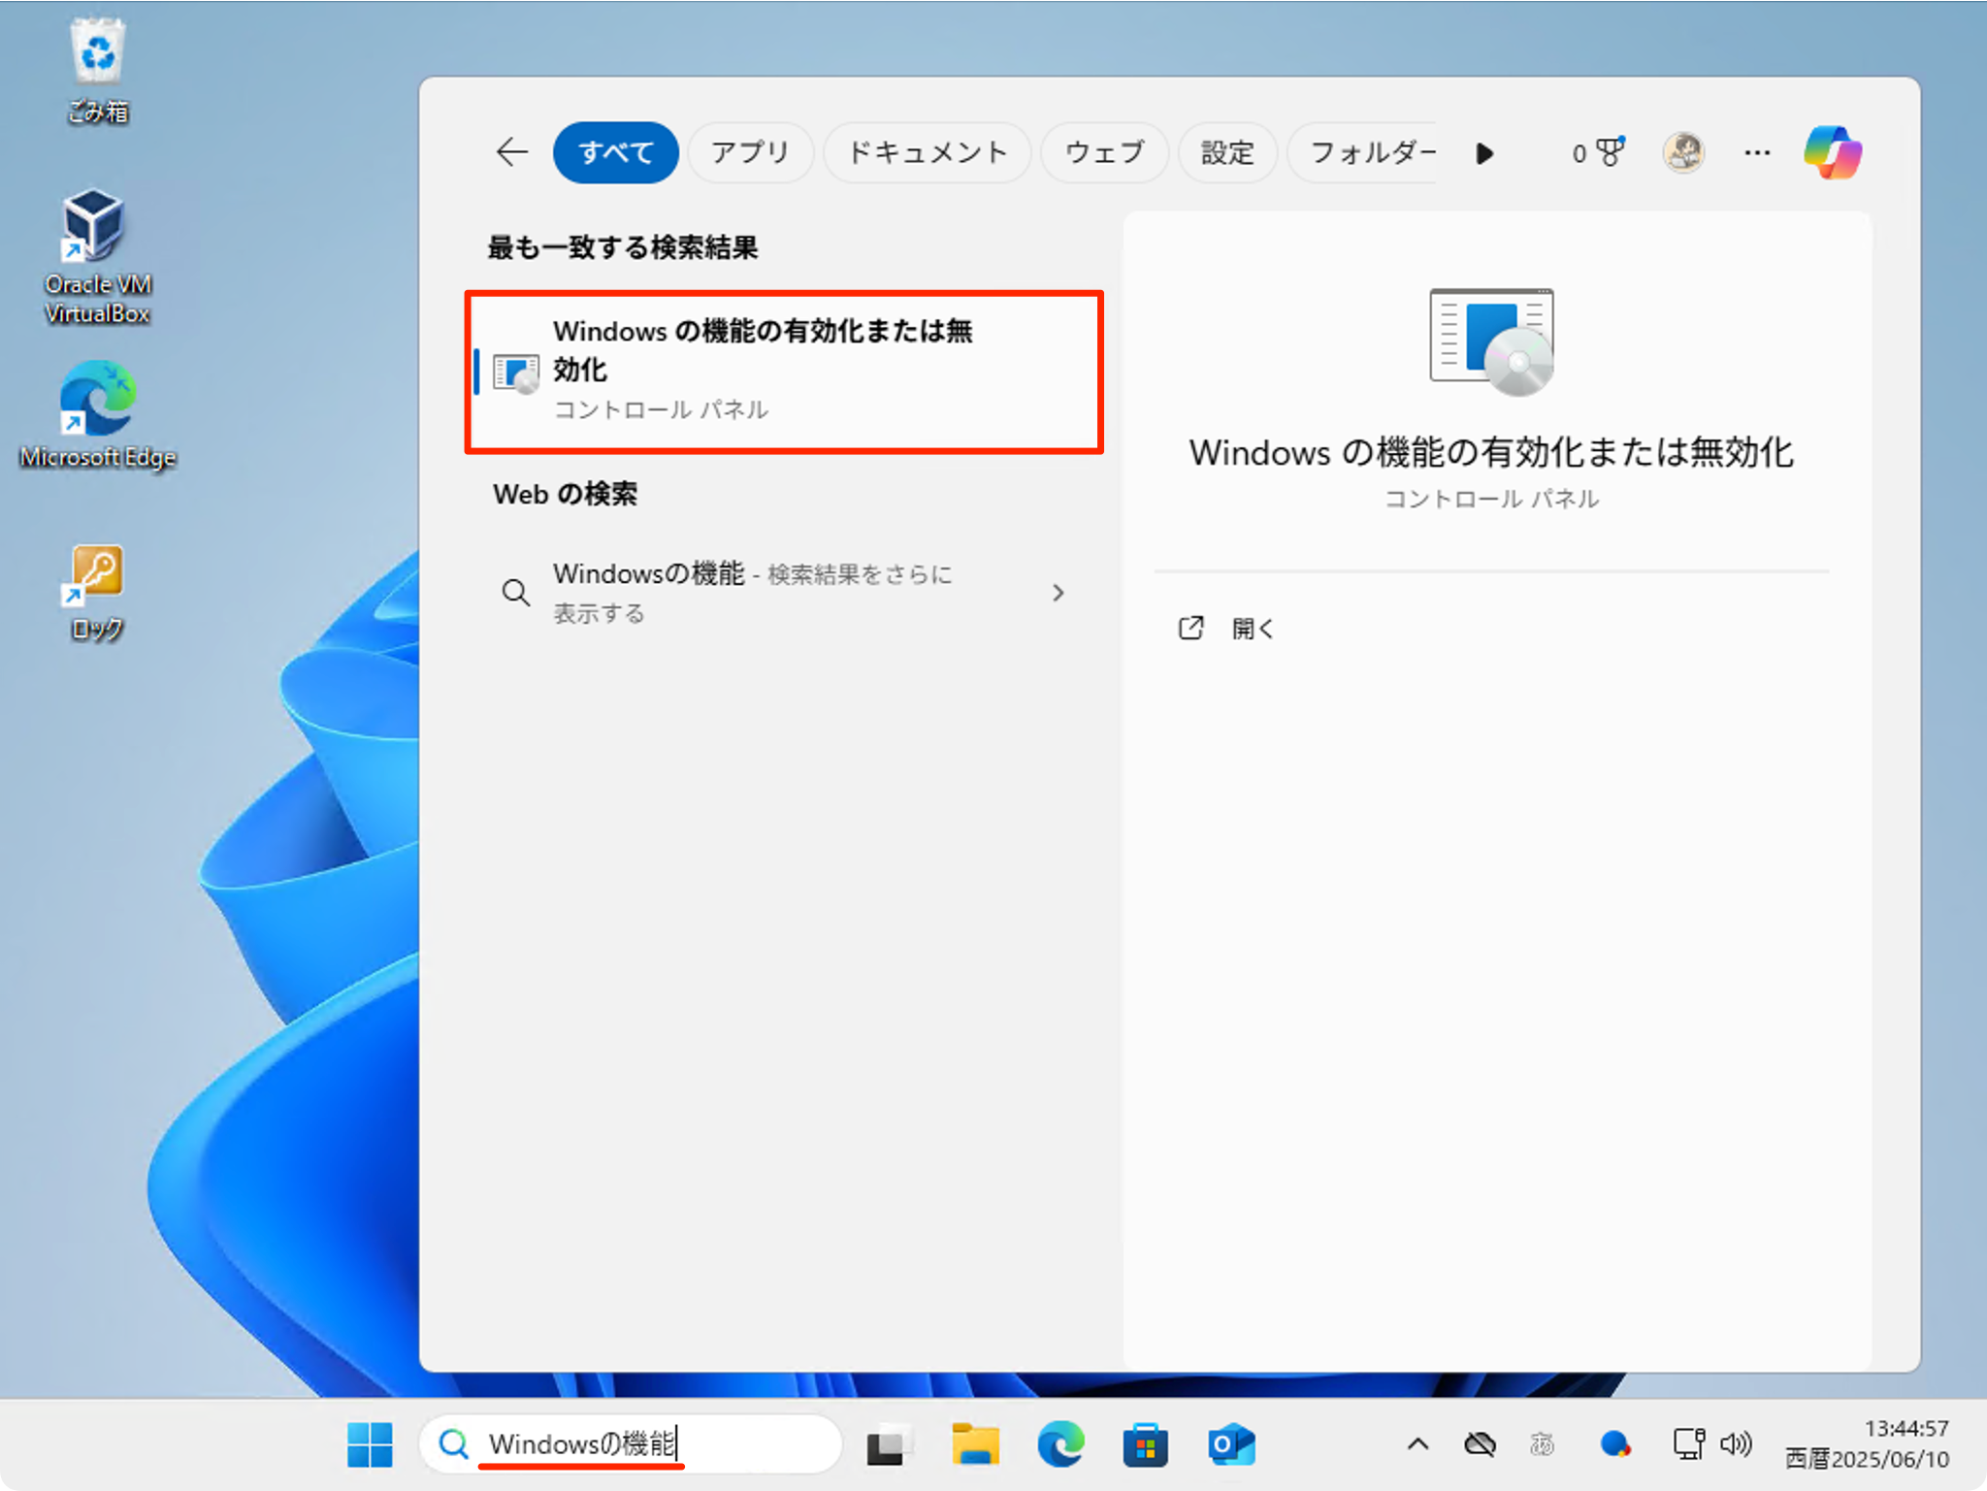The image size is (1987, 1491).
Task: Switch to the 設定 filter tab
Action: click(1226, 152)
